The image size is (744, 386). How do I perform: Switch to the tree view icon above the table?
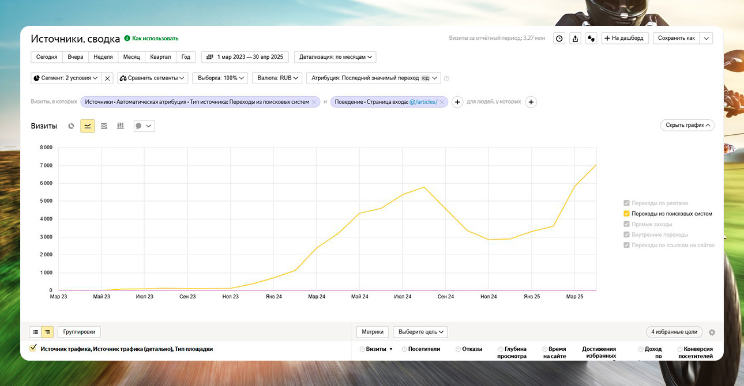click(x=47, y=332)
